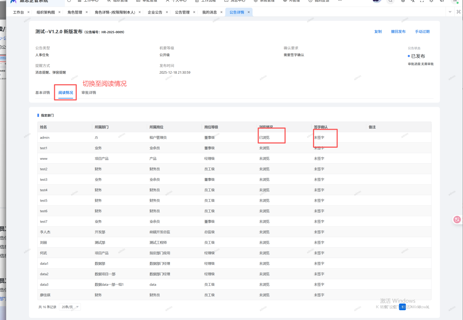Click the 手动过期 link
463x320 pixels.
[422, 32]
